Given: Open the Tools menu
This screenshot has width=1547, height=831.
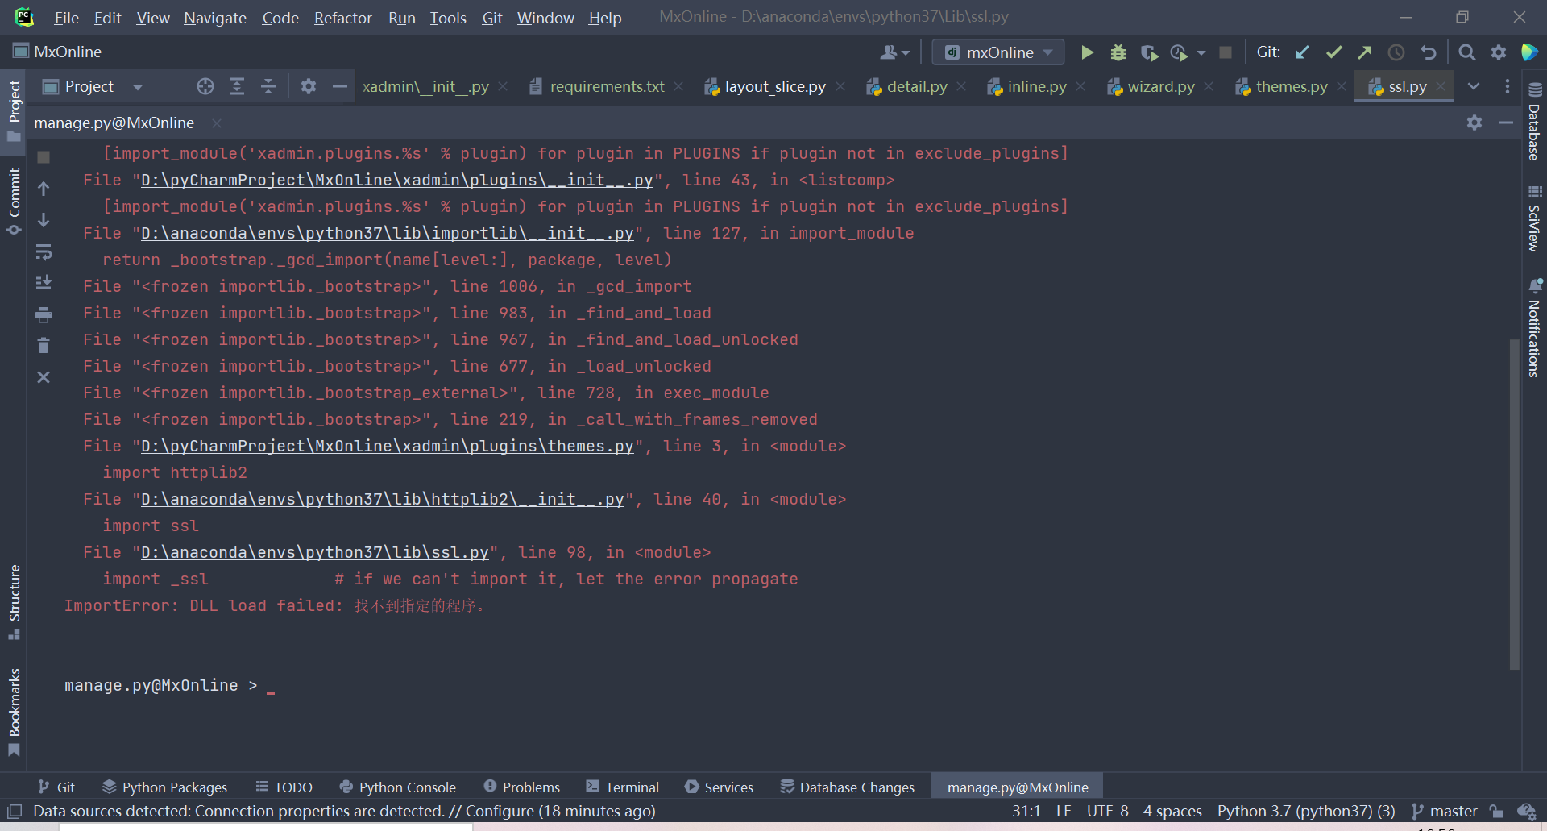Looking at the screenshot, I should pos(448,18).
